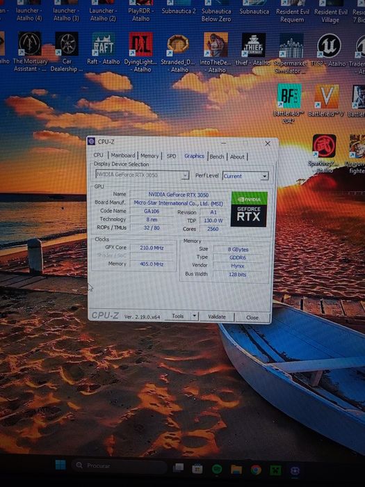The width and height of the screenshot is (365, 487).
Task: Click the memory Vendor Hynix value
Action: 238,266
